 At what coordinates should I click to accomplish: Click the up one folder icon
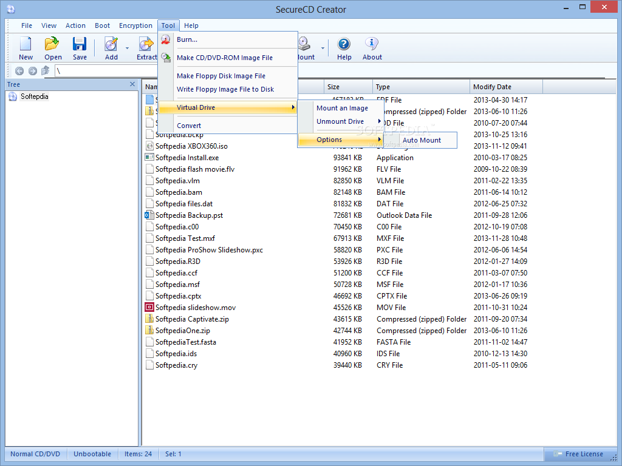46,70
